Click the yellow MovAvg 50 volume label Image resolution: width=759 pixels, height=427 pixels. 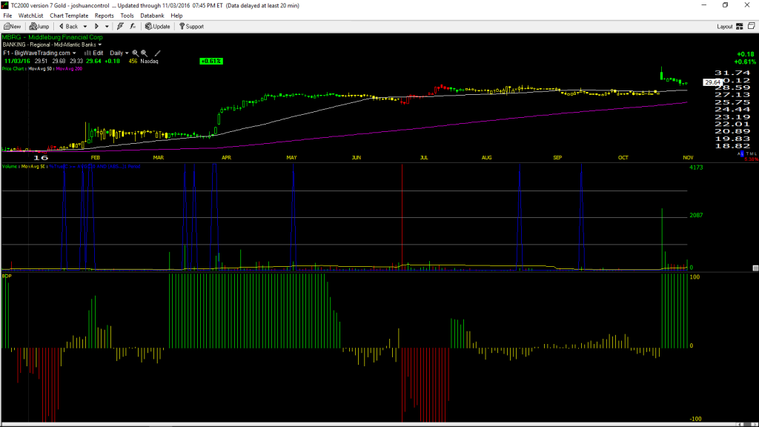33,167
